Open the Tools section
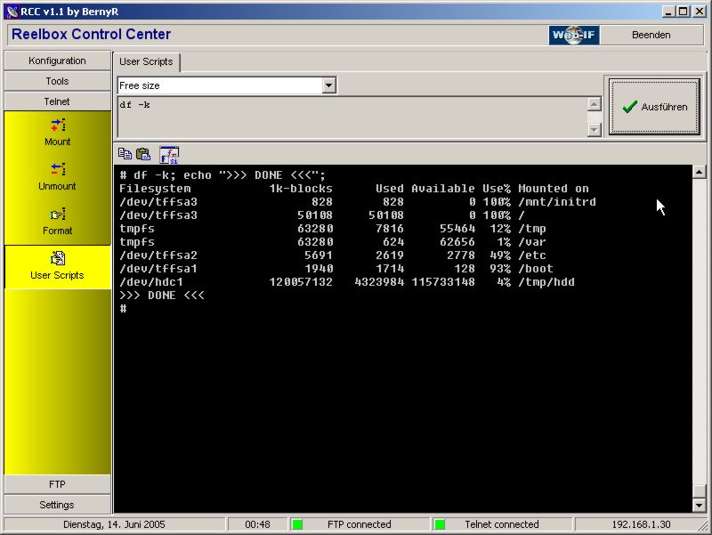Image resolution: width=712 pixels, height=535 pixels. (57, 81)
